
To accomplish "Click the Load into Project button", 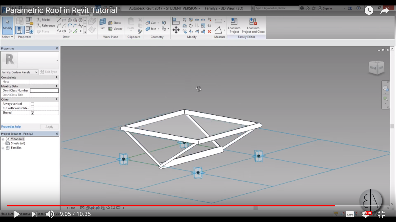I will [234, 26].
